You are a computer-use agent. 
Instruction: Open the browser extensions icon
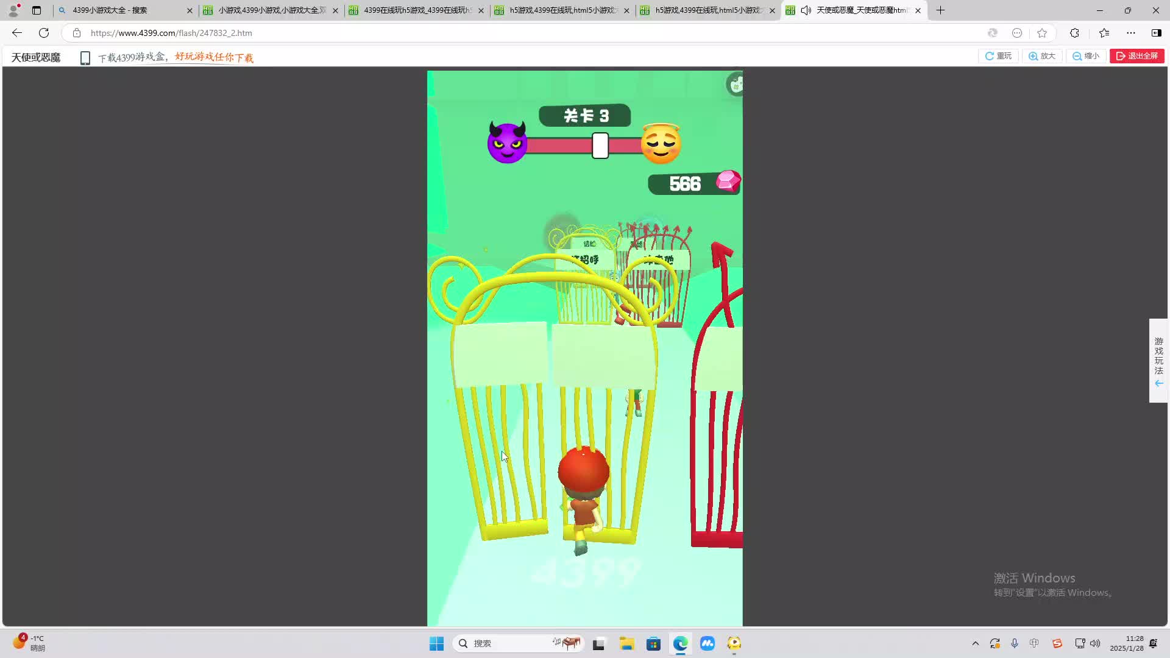point(1074,33)
